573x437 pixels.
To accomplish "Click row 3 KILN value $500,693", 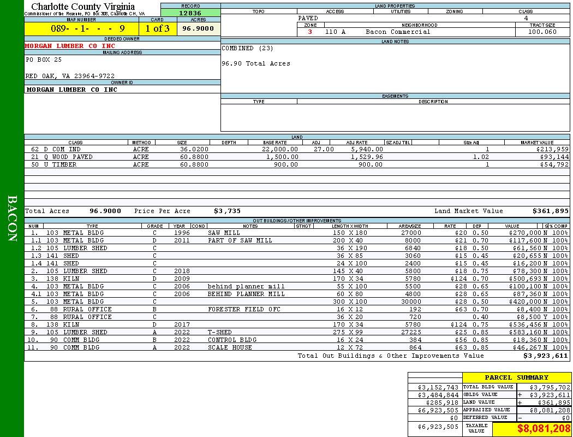I will 525,279.
